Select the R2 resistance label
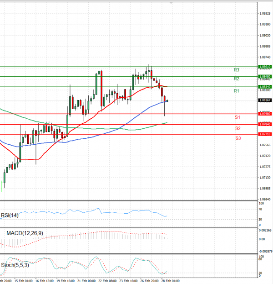 [x=236, y=79]
